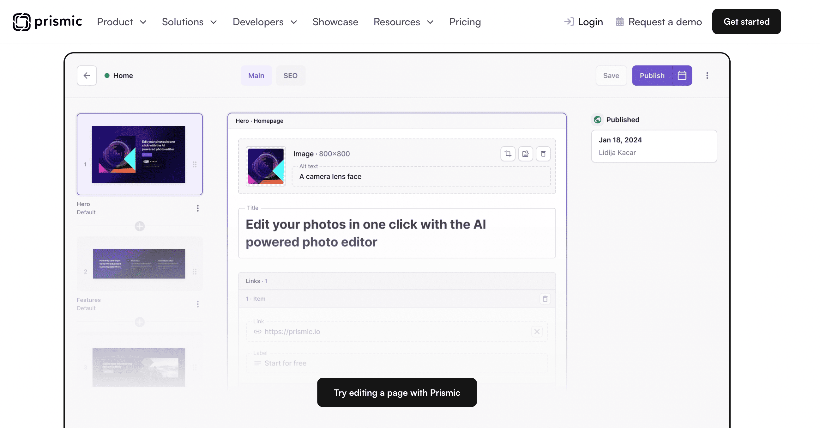Add a slice below Features with plus icon

point(140,322)
